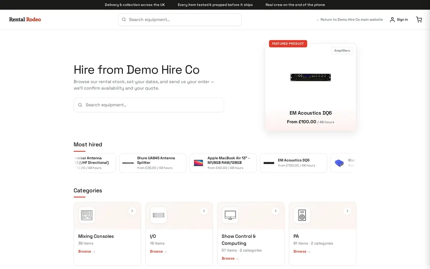The width and height of the screenshot is (430, 269).
Task: Click the blue Klark device thumbnail
Action: pos(339,163)
